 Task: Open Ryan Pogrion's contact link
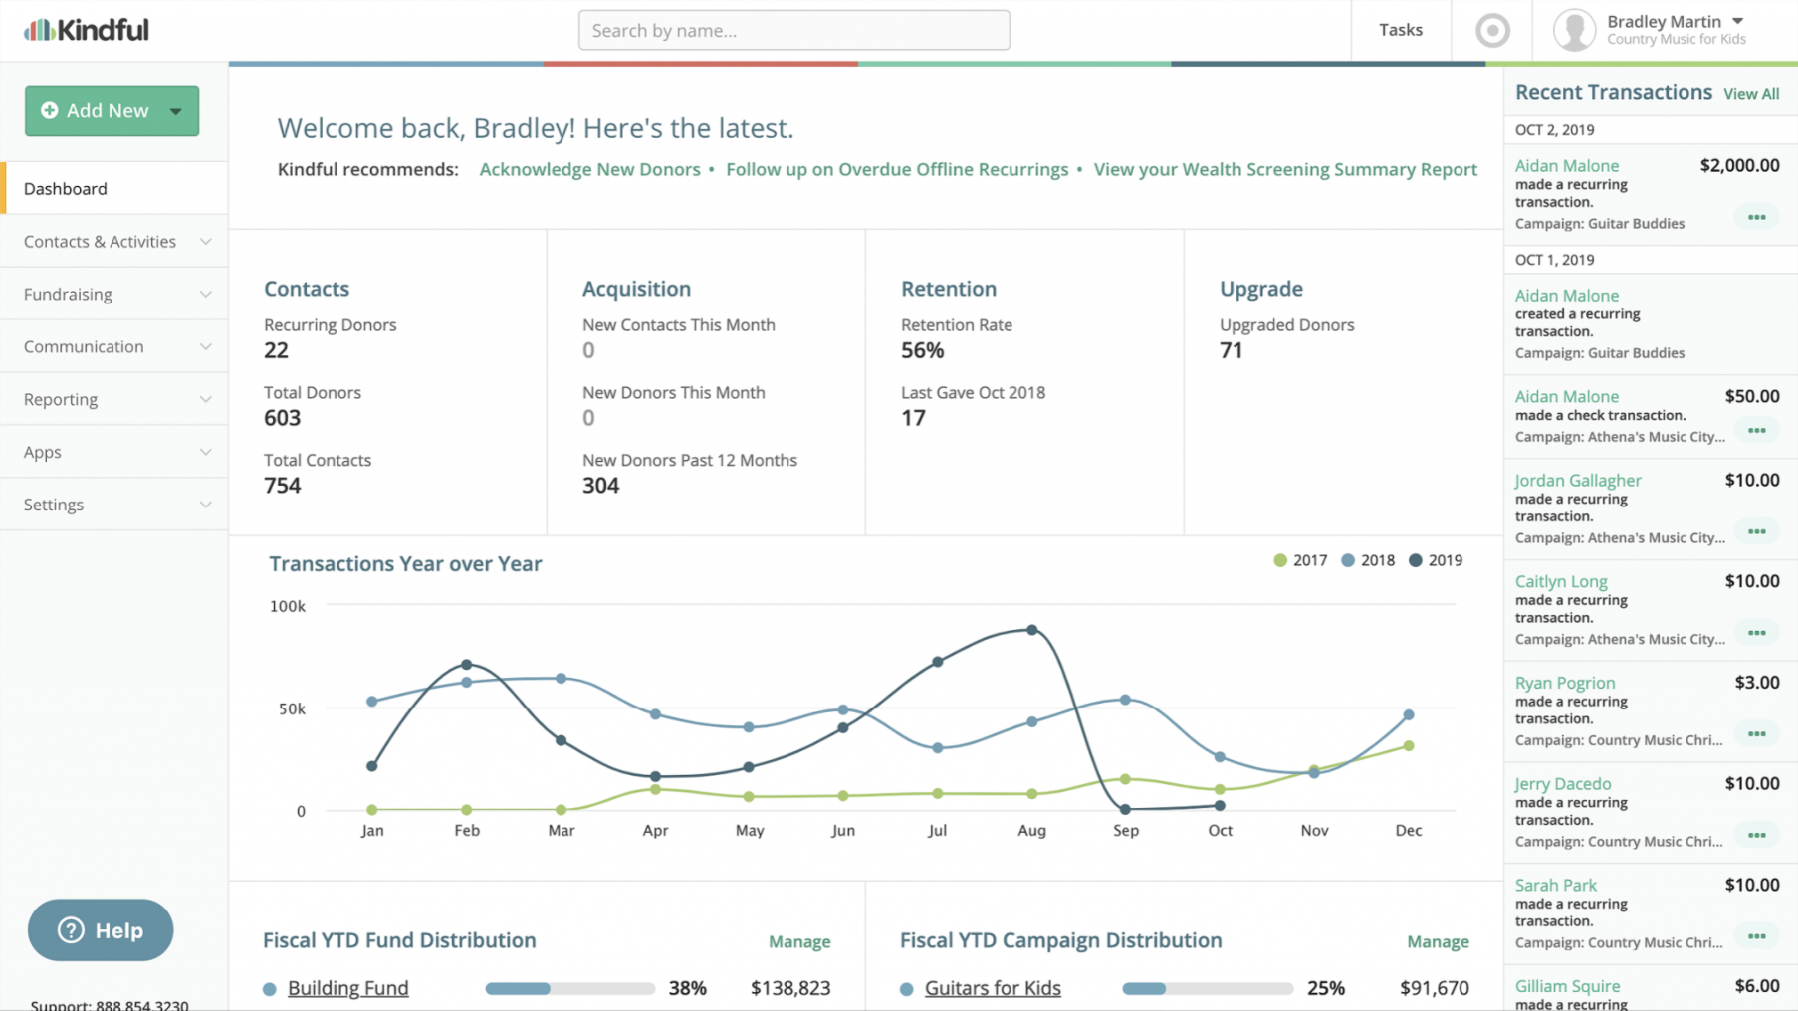coord(1565,683)
